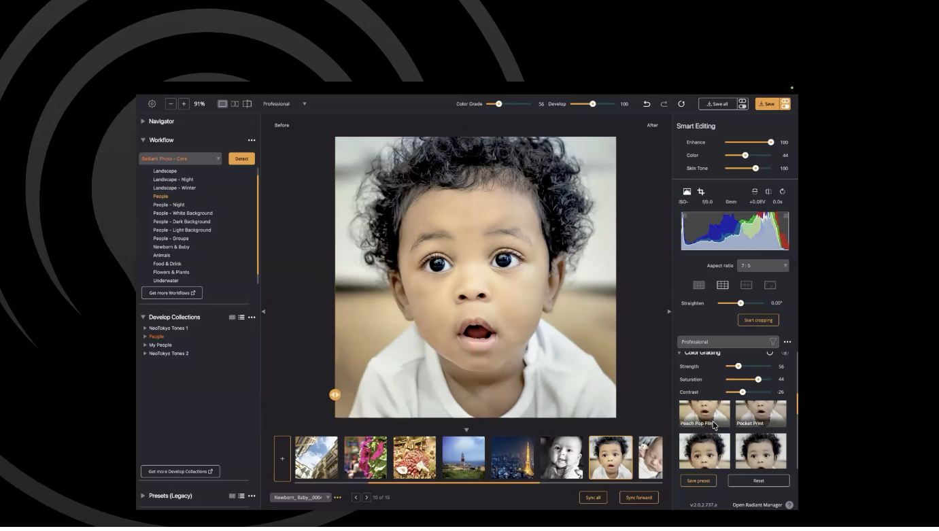Toggle Color Grading visibility eye icon
The height and width of the screenshot is (531, 939).
click(x=785, y=353)
